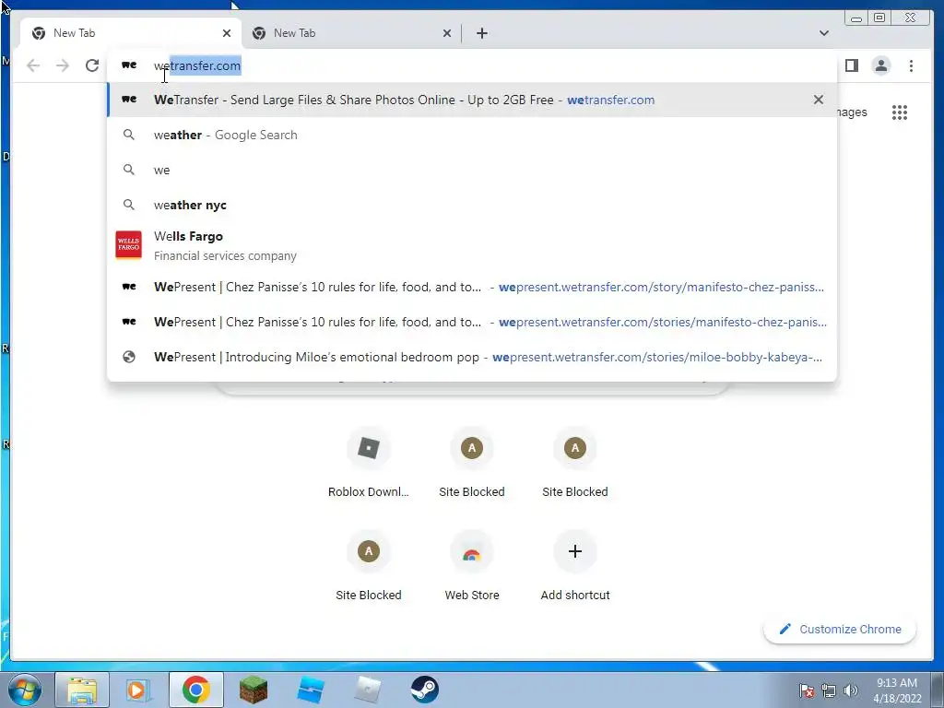Click the Chrome taskbar icon
The height and width of the screenshot is (708, 944).
tap(195, 690)
